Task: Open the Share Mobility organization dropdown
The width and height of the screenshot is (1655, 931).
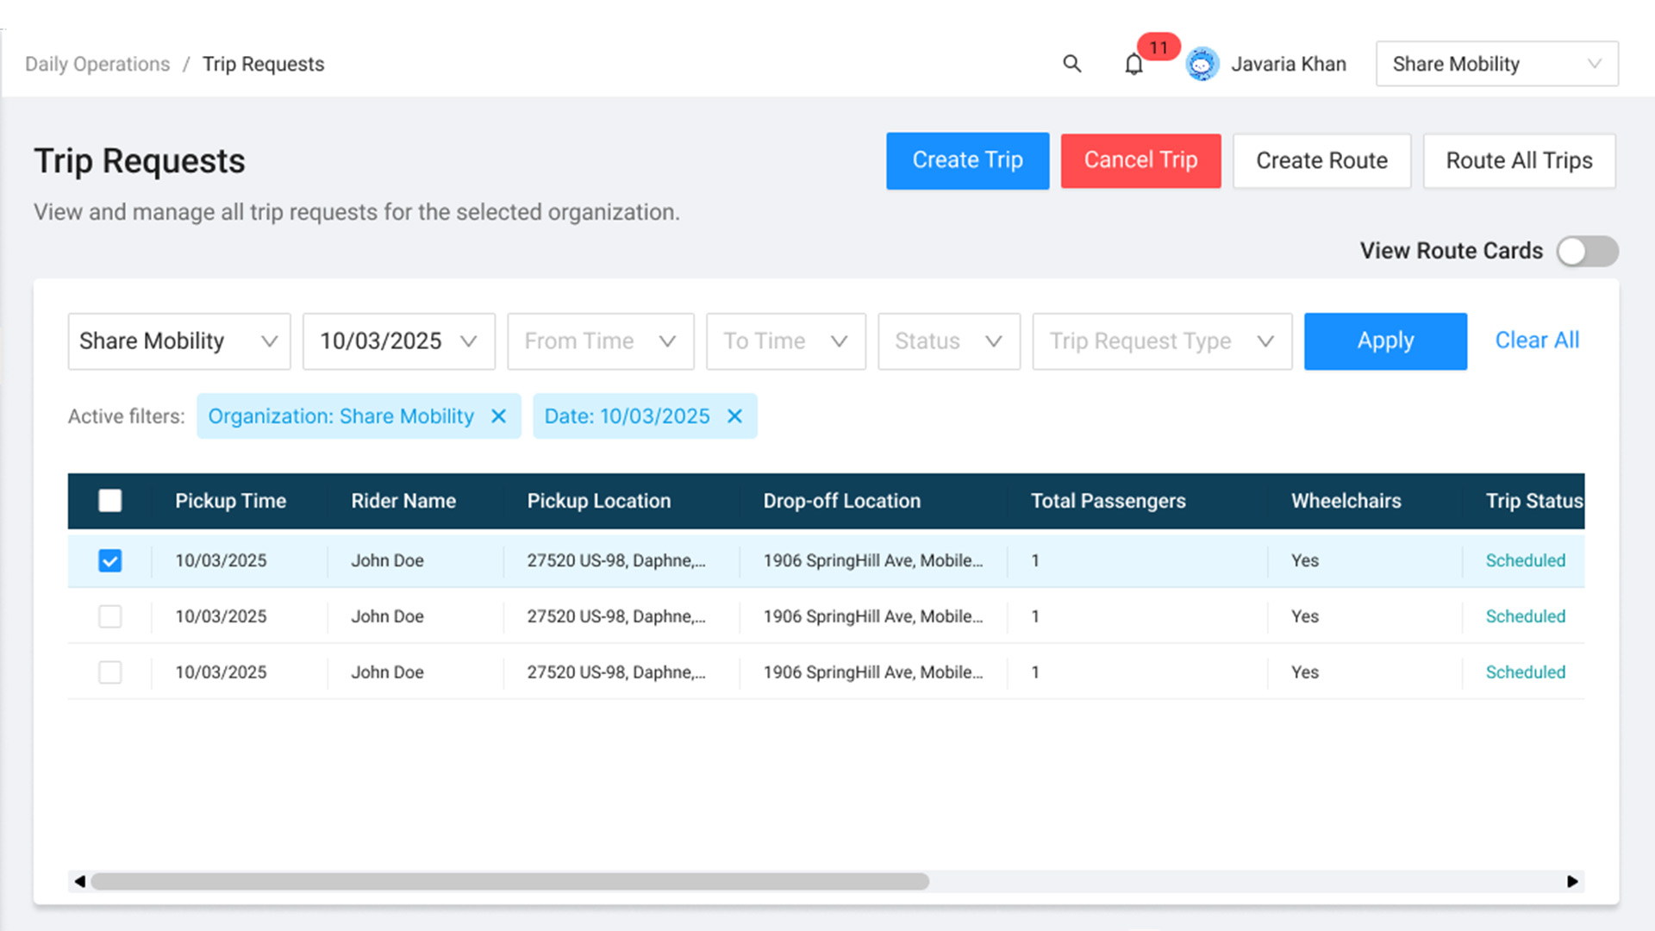Action: pyautogui.click(x=1496, y=63)
